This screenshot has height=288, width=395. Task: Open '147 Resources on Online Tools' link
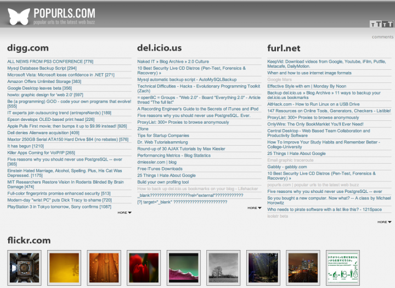tap(329, 111)
